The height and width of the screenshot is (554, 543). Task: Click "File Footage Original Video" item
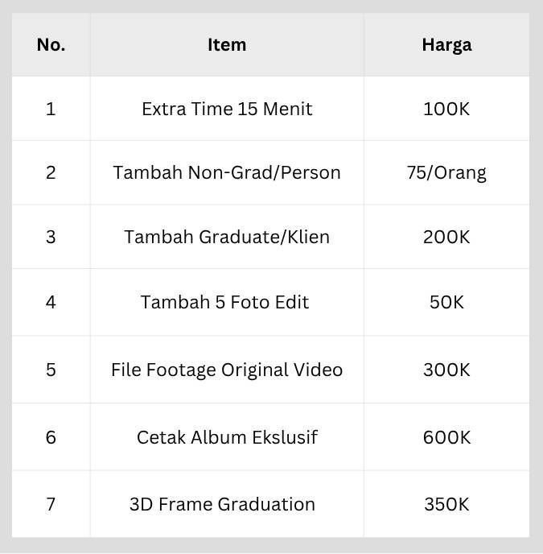pos(227,370)
